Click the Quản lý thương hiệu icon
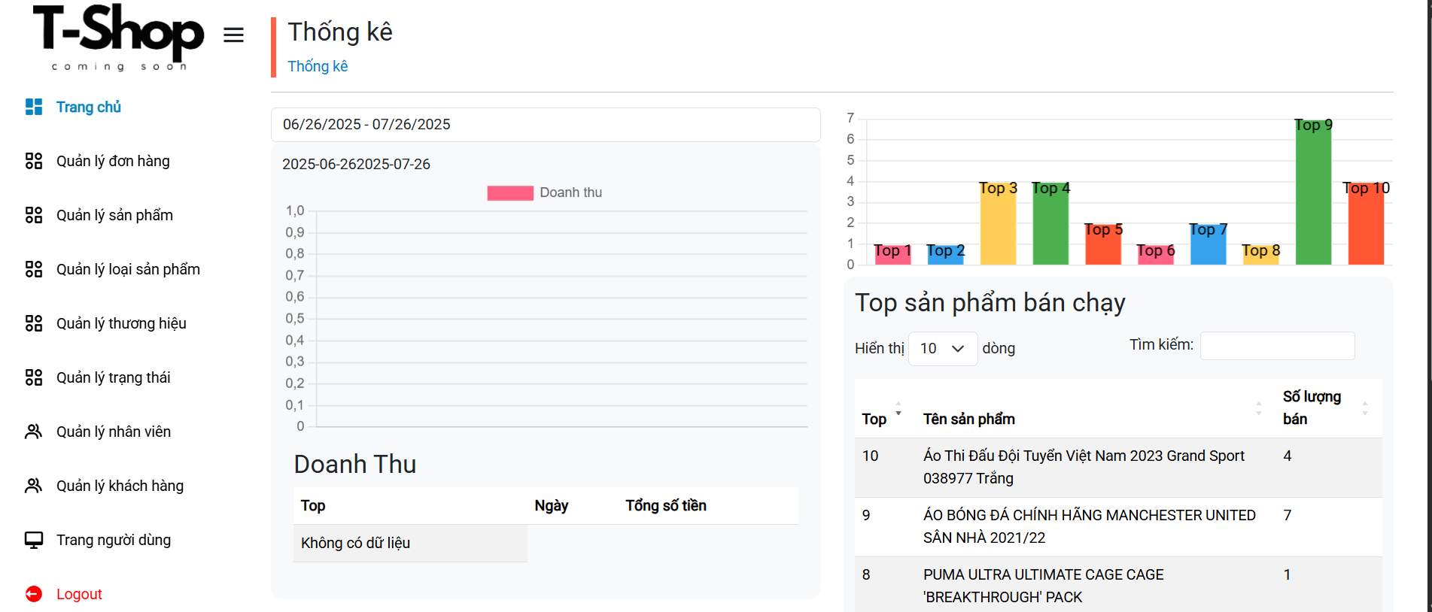The image size is (1432, 612). tap(34, 323)
